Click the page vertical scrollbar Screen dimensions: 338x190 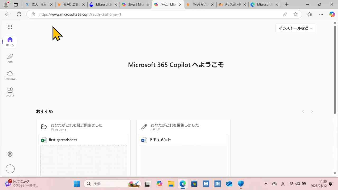335,69
